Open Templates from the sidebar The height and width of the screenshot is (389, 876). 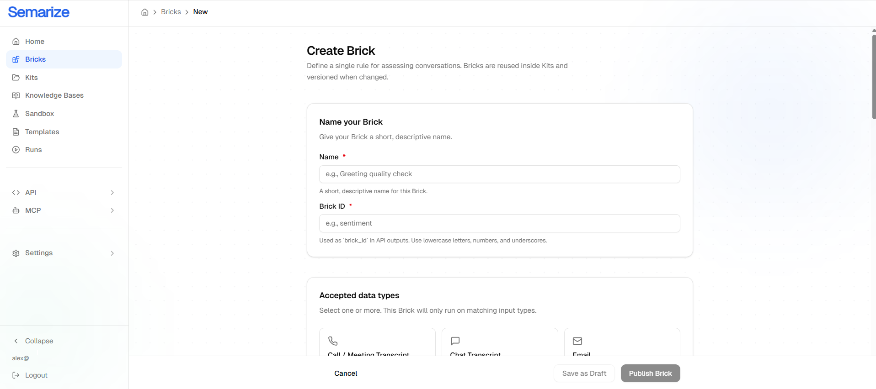pos(42,132)
